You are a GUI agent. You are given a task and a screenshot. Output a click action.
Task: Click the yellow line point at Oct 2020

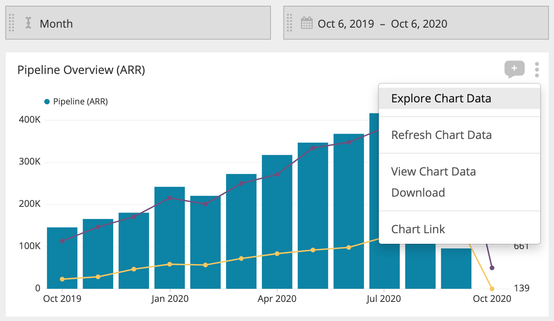pos(492,289)
